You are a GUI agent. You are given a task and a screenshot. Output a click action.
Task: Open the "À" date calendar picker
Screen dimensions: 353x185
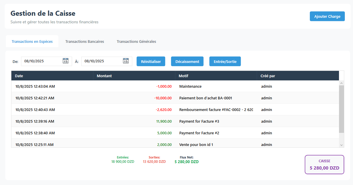click(x=126, y=61)
